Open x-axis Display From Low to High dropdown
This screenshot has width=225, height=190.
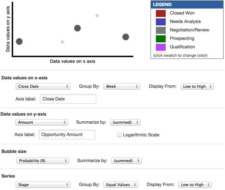tap(197, 86)
